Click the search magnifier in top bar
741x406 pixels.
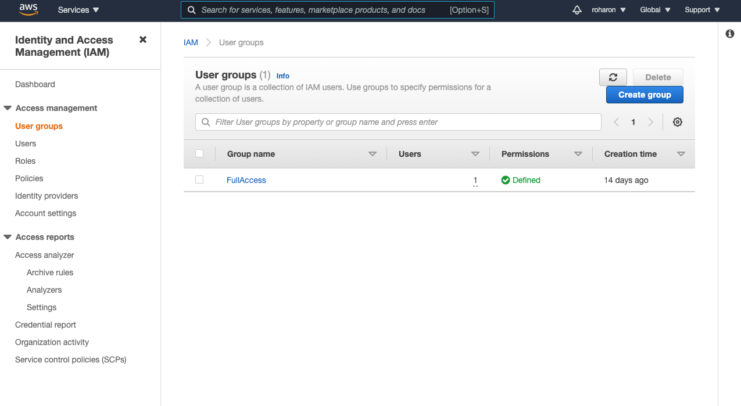click(191, 10)
